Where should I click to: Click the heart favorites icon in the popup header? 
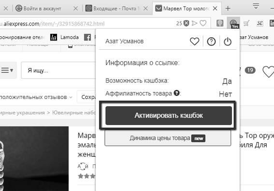194,41
